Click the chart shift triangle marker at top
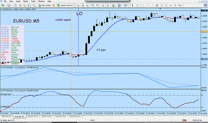 pos(160,9)
